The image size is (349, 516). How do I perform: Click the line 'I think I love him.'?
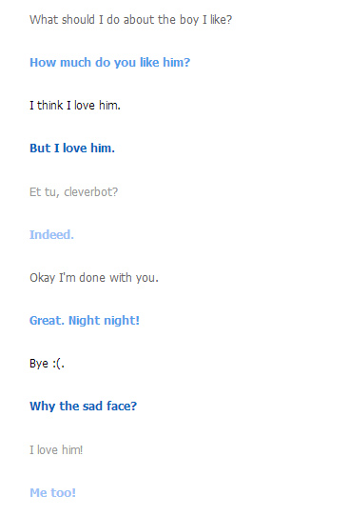click(75, 106)
